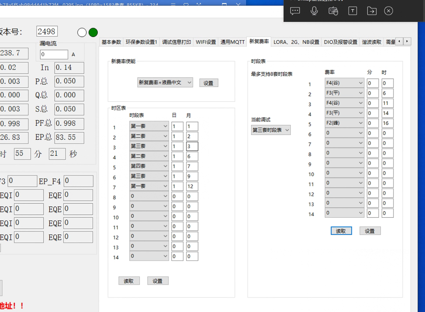Switch to the 通用MQTT tab

[x=232, y=42]
